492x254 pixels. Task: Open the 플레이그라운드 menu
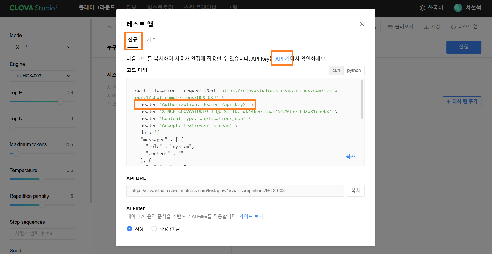[97, 8]
